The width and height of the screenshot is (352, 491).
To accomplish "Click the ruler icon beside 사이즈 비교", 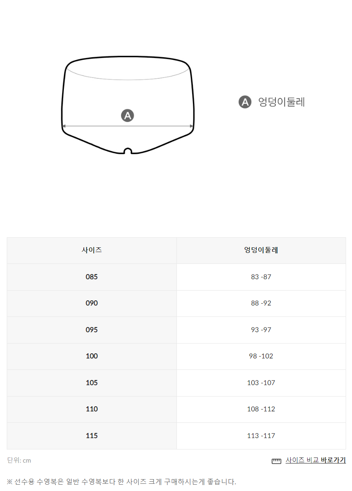I will [x=276, y=461].
